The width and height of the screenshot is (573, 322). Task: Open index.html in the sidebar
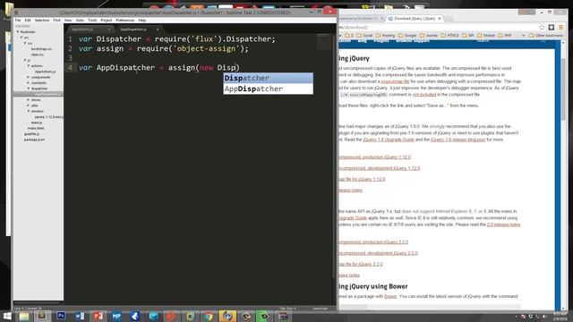click(x=36, y=128)
